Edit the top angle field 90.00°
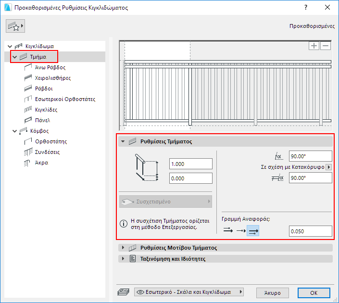This screenshot has height=303, width=339. [311, 156]
